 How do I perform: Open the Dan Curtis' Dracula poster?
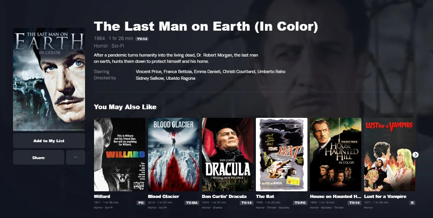click(228, 155)
